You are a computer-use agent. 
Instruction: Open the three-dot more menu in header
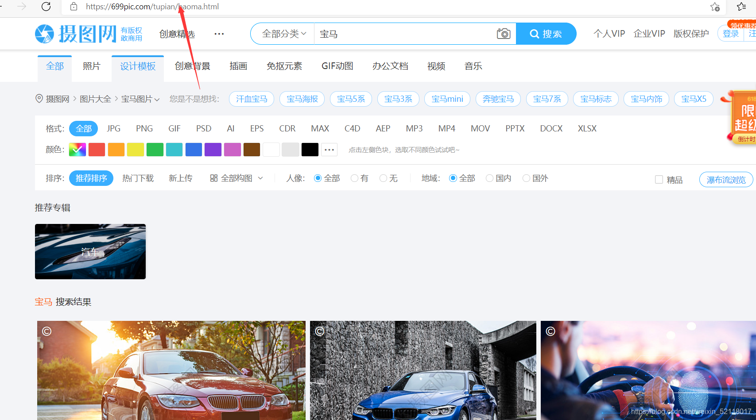219,34
